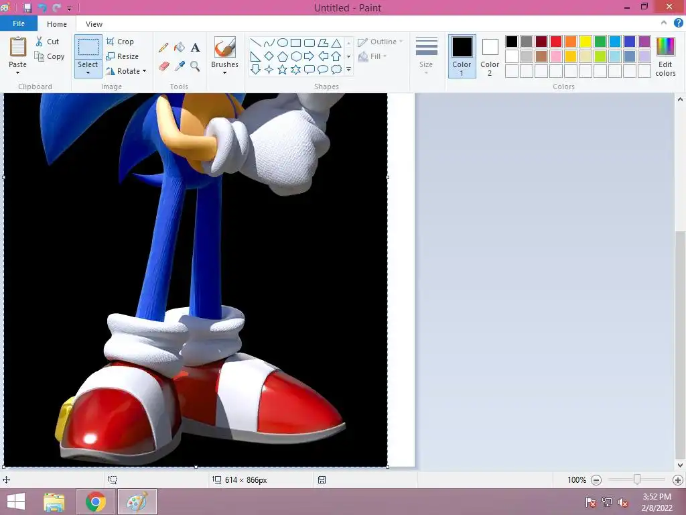
Task: Select the Pencil tool
Action: tap(163, 48)
